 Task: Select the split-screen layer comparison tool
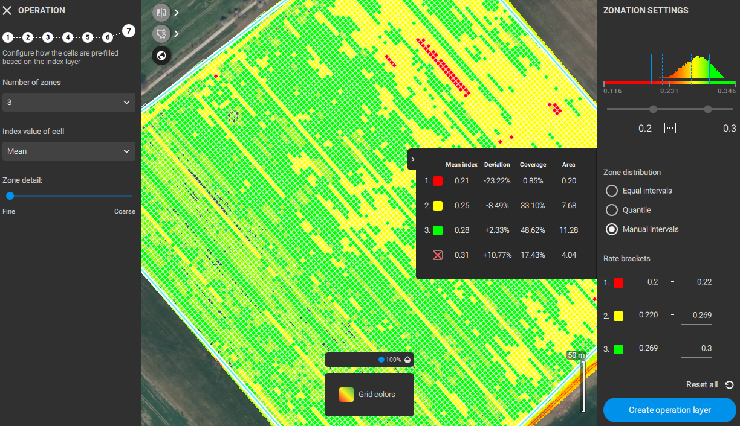pos(161,12)
